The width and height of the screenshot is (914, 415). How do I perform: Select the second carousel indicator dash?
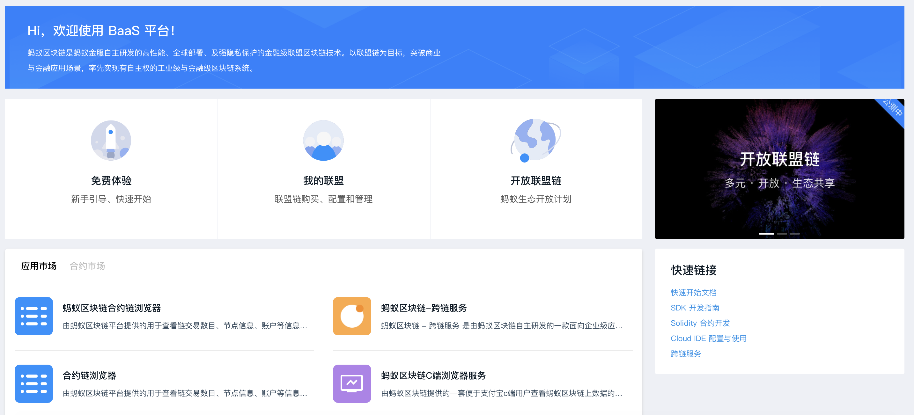(782, 233)
